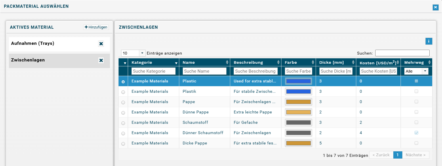Viewport: 442px width, 166px height.
Task: Sort by the Beschreibung column arrows
Action: pyautogui.click(x=278, y=62)
